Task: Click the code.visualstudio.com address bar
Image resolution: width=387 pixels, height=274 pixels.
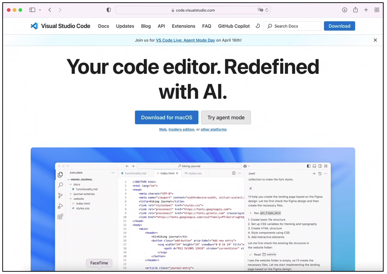Action: [193, 10]
